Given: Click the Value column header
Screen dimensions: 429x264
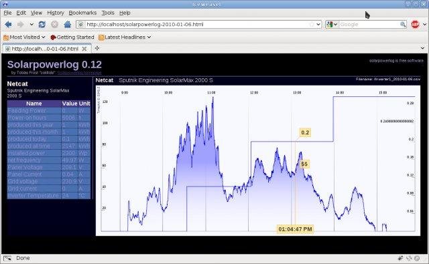Looking at the screenshot, I should tap(70, 104).
